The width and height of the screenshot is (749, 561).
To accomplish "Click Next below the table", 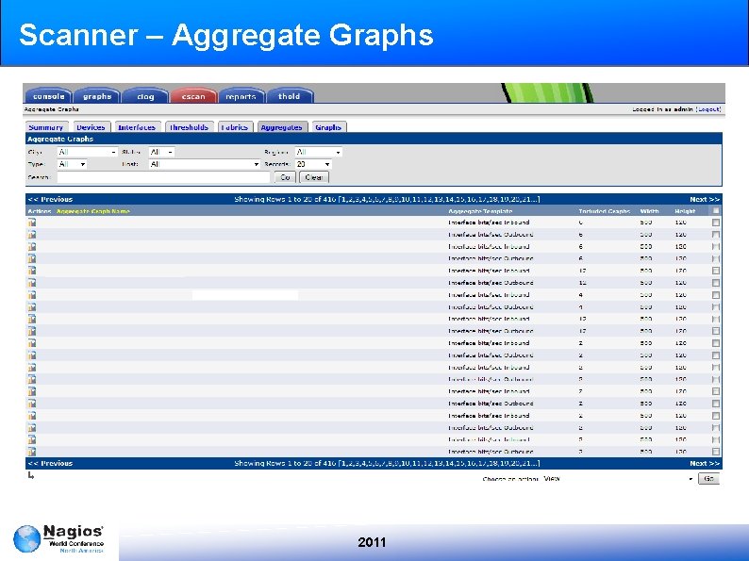I will pyautogui.click(x=704, y=463).
